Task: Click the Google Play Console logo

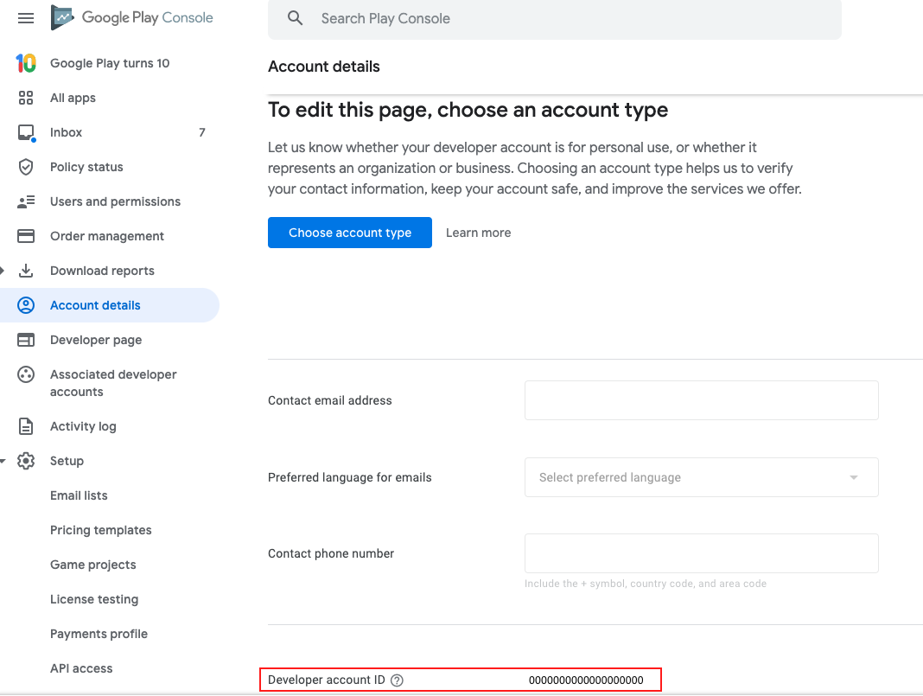Action: click(131, 17)
